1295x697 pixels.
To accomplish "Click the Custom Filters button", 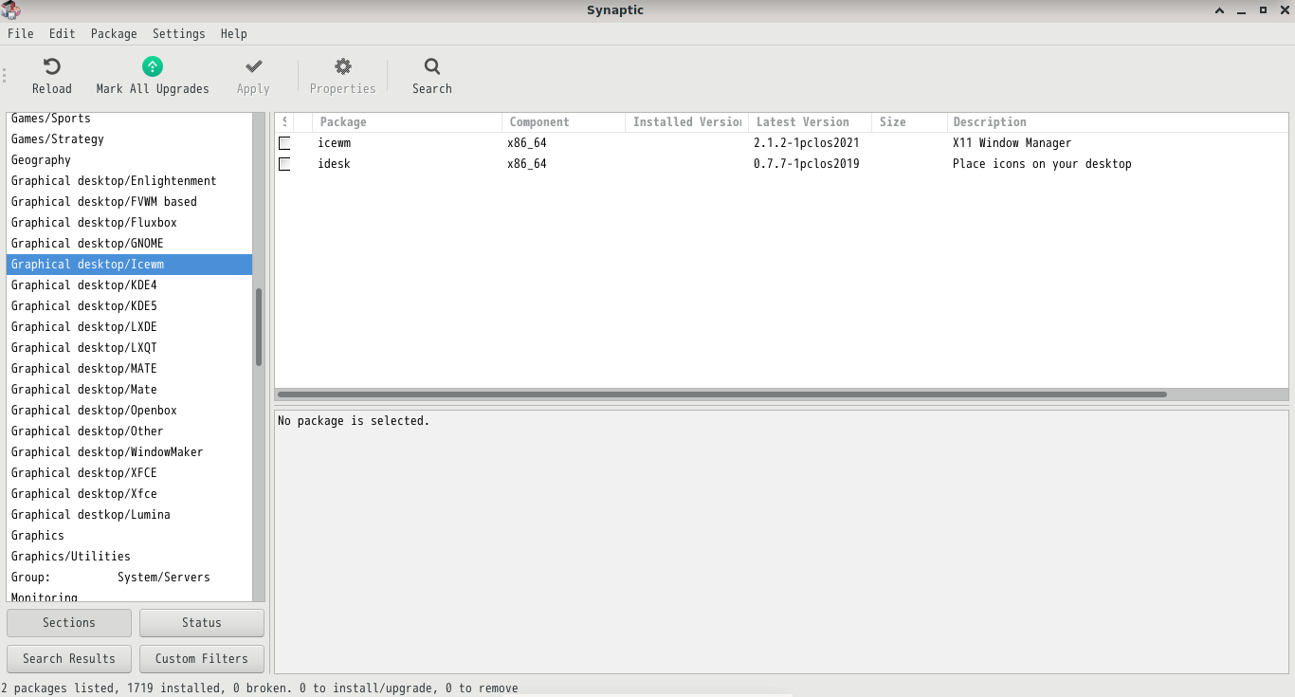I will [x=202, y=659].
